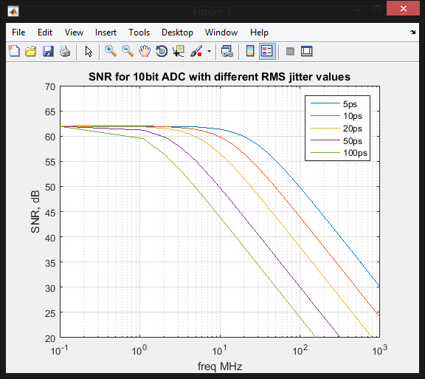Click the 'freq MHz' x-axis label
This screenshot has width=425, height=379.
[x=220, y=366]
